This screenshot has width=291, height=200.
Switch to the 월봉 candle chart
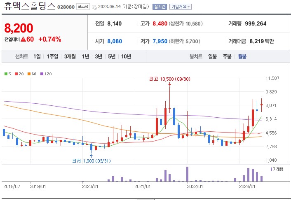point(242,56)
